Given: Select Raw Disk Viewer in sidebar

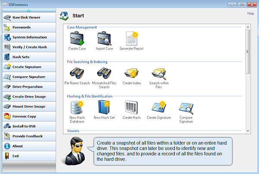Looking at the screenshot, I should point(28,17).
